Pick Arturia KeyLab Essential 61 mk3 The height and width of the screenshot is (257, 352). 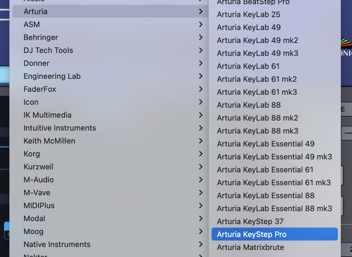pyautogui.click(x=274, y=183)
